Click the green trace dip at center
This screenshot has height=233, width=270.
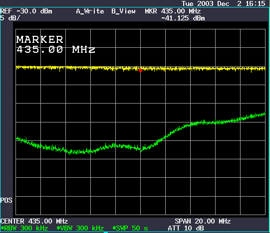[141, 149]
